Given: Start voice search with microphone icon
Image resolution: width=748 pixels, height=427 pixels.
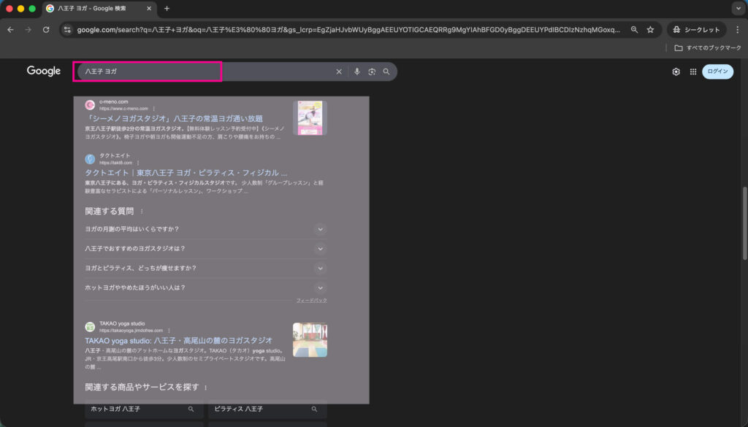Looking at the screenshot, I should tap(357, 72).
